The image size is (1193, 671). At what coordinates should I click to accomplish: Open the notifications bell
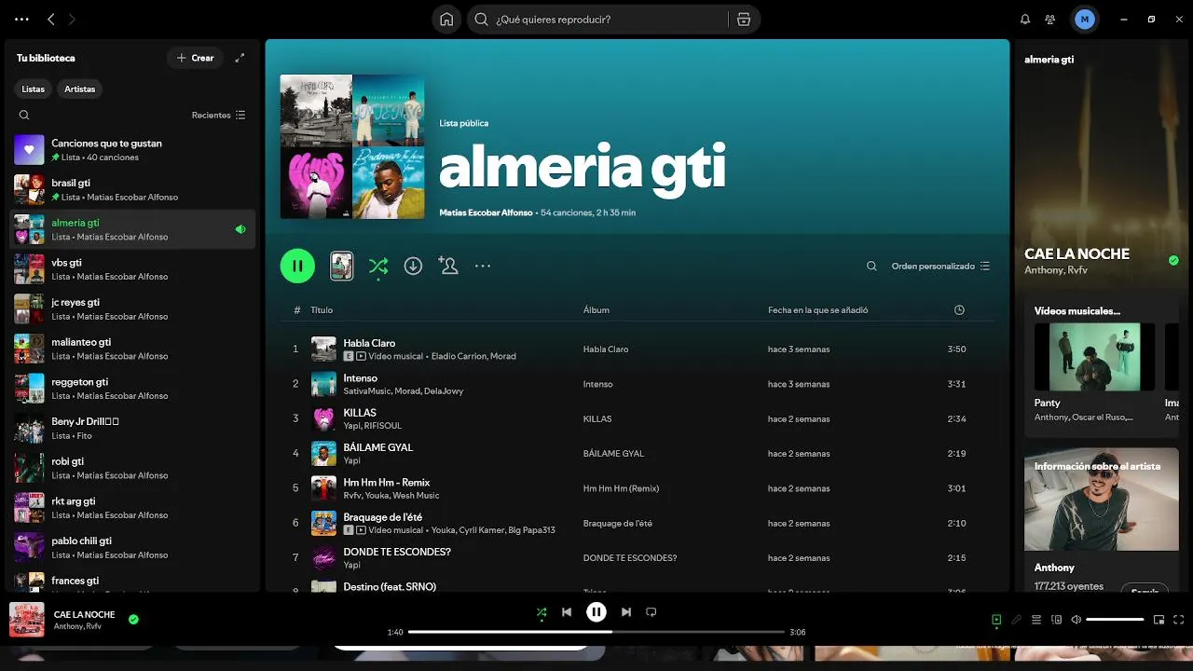coord(1025,19)
